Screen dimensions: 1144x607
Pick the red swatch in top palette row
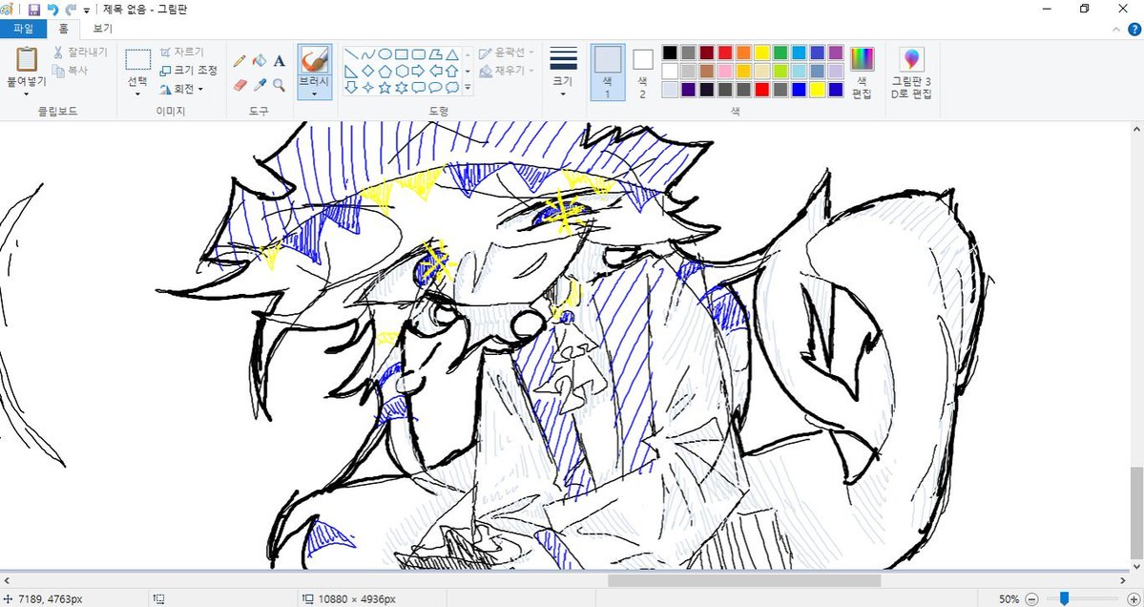(724, 52)
